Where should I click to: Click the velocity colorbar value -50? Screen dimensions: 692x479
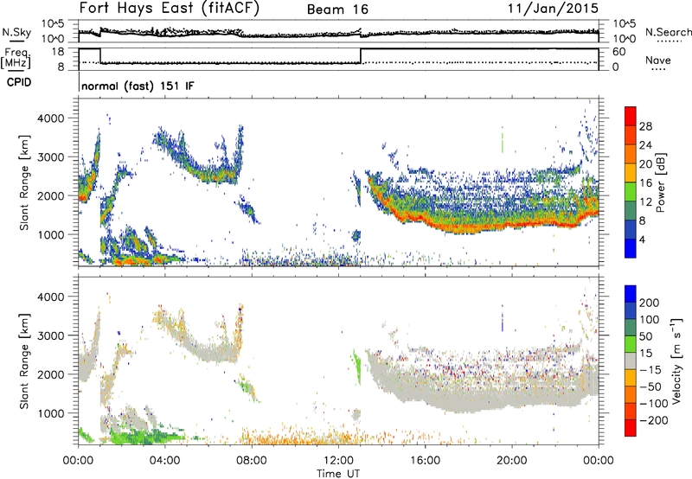[650, 386]
